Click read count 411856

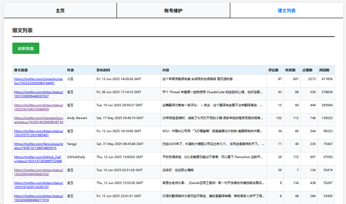[x=327, y=79]
